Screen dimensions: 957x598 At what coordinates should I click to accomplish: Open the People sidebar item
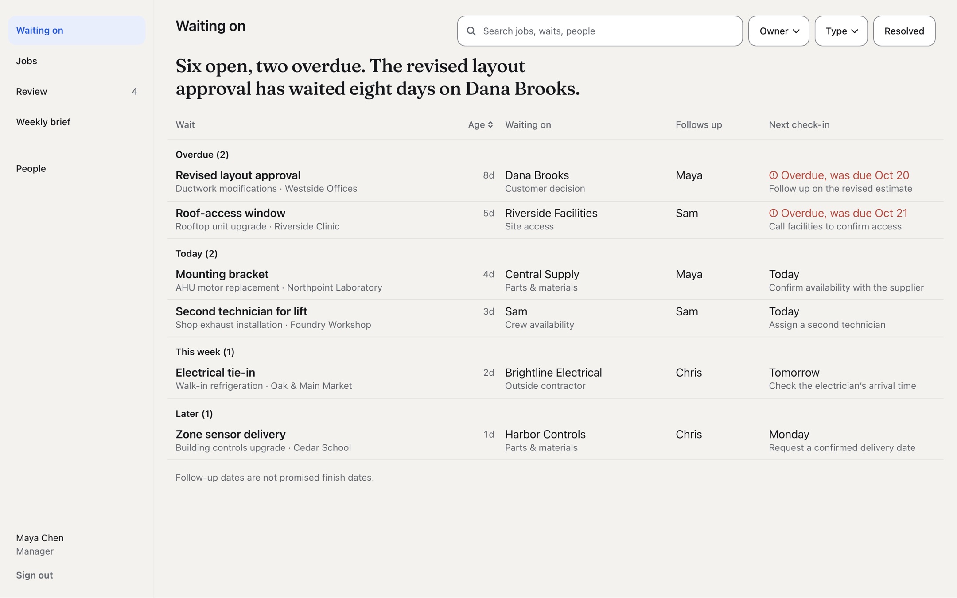coord(77,168)
